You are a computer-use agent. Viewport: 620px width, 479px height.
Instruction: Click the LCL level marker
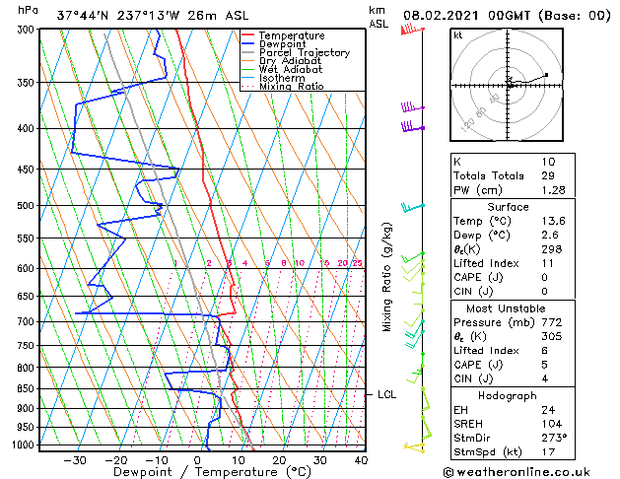click(386, 395)
